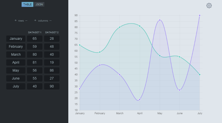Open chart settings gear icon
222x123 pixels.
209,5
